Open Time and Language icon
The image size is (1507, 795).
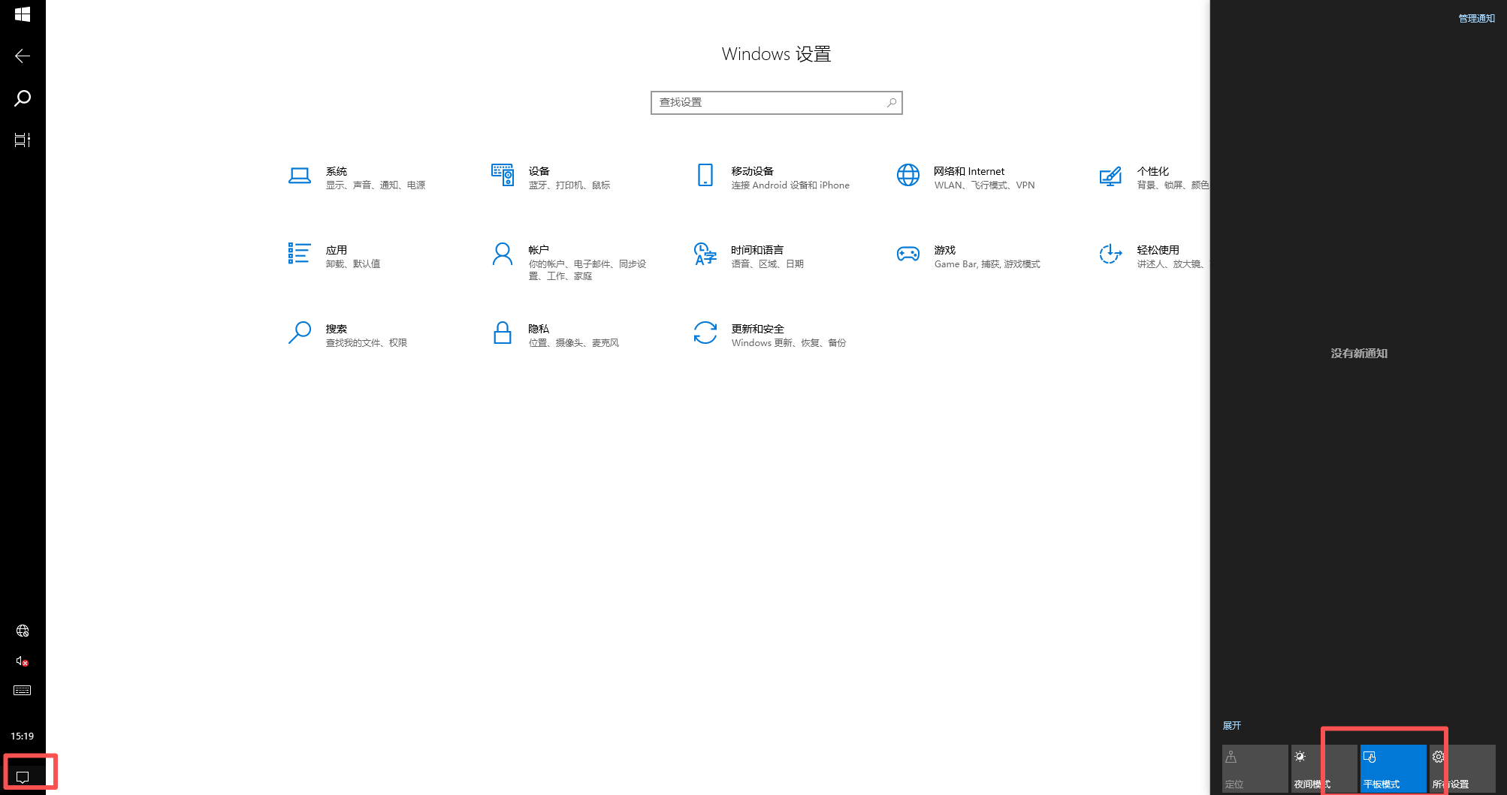(705, 254)
